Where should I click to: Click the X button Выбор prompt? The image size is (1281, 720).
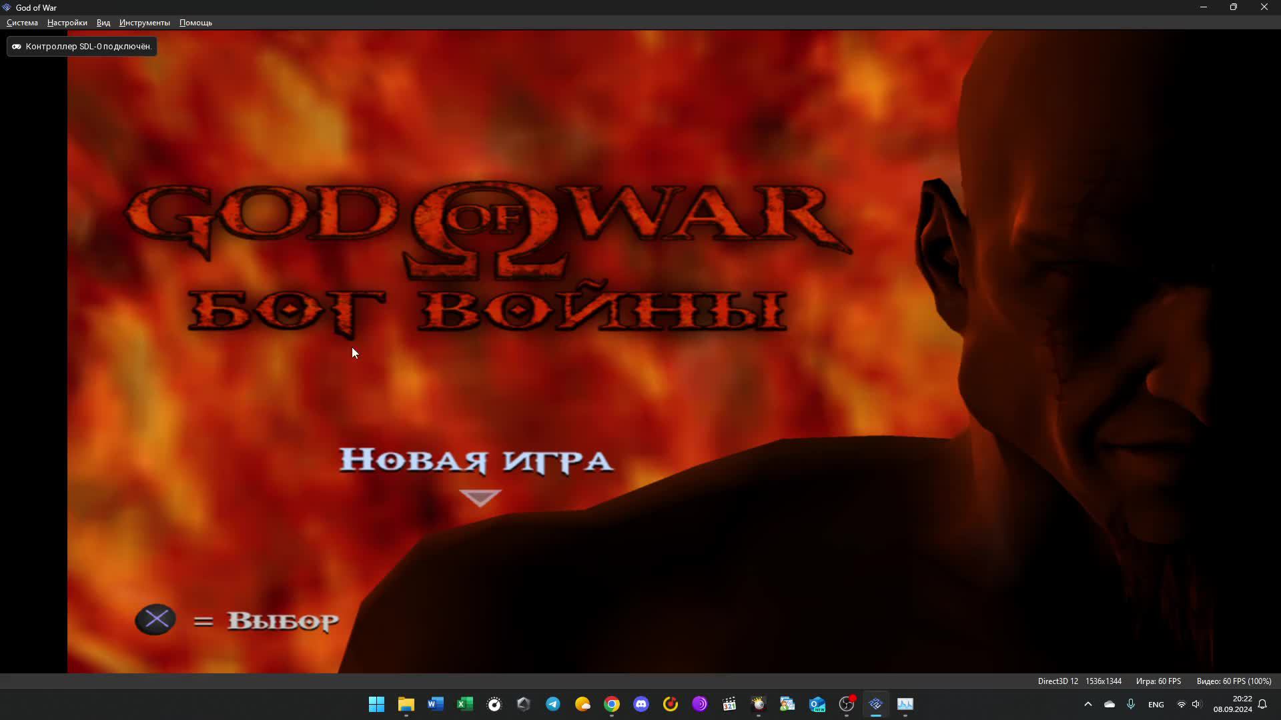[x=155, y=620]
